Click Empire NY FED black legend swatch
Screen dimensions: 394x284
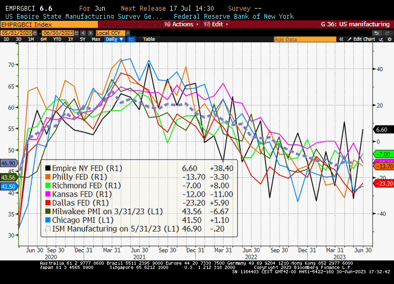(x=48, y=168)
